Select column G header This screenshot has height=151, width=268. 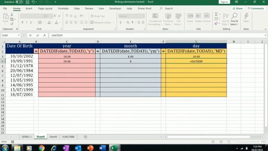click(196, 42)
